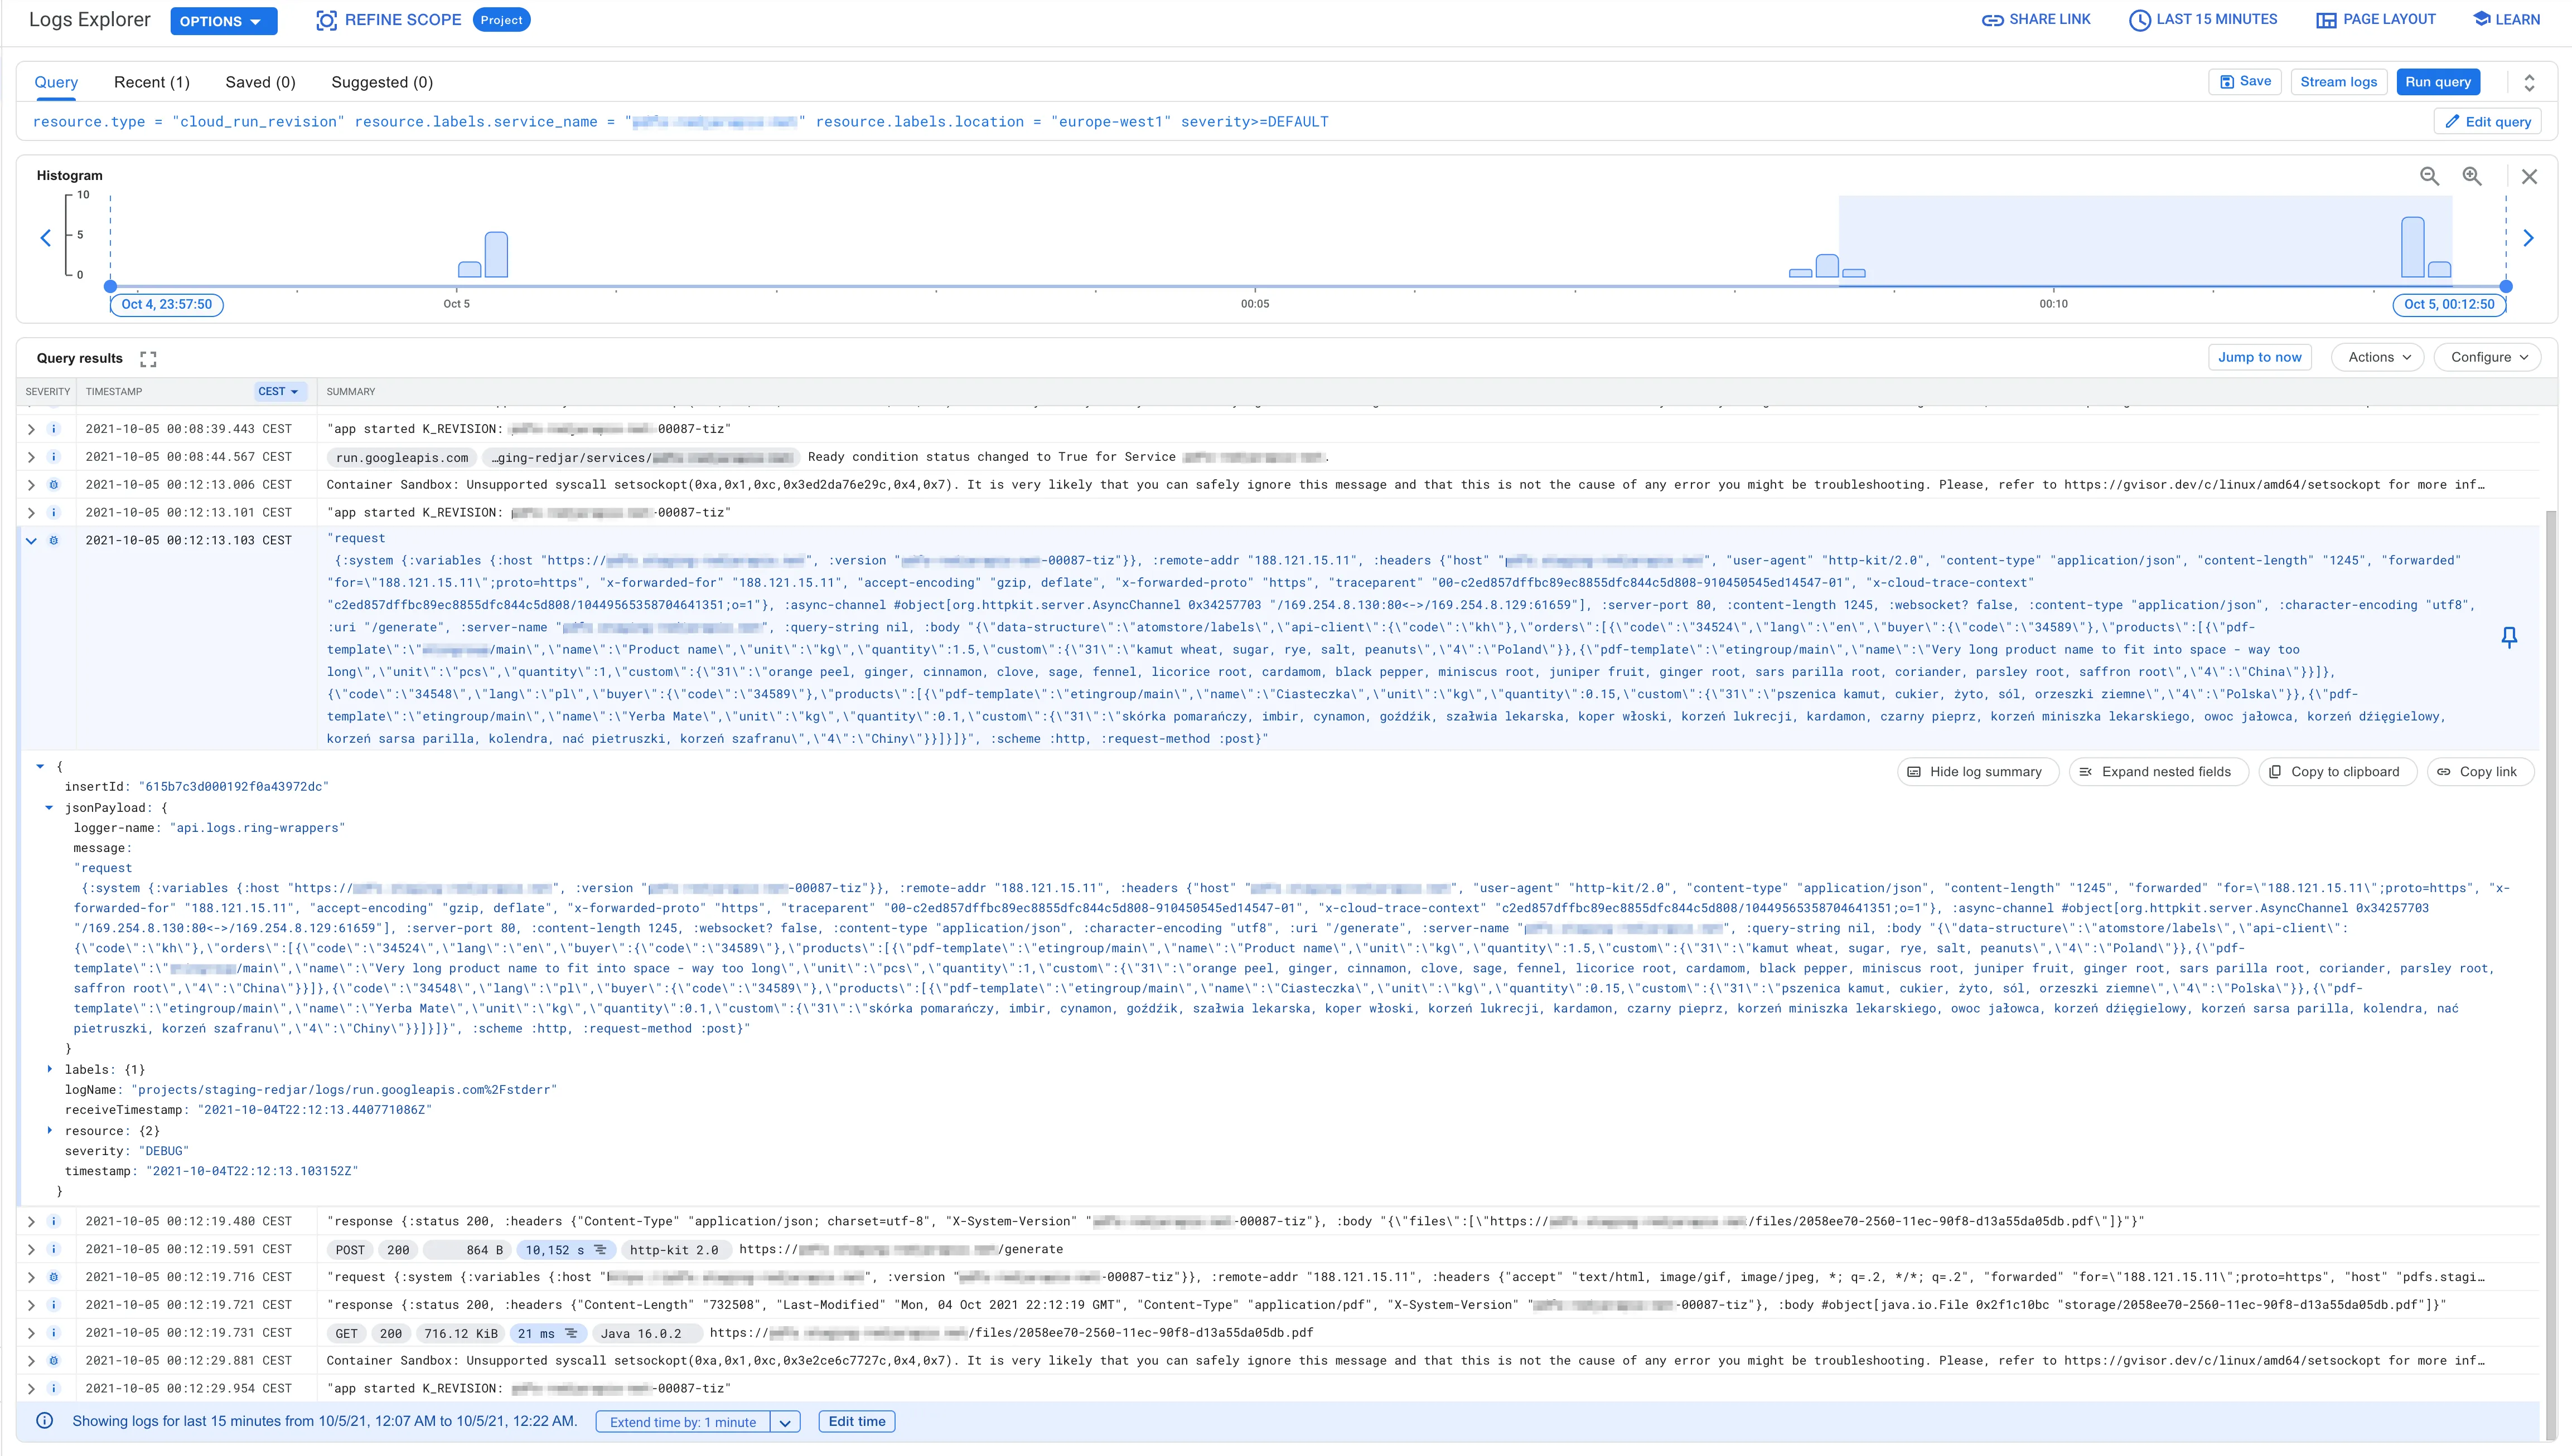The image size is (2572, 1456).
Task: Open the OPTIONS dropdown button
Action: pos(223,21)
